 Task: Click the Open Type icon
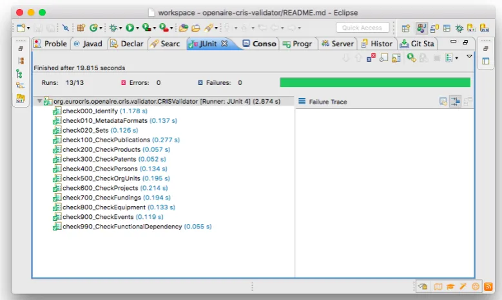coord(184,28)
